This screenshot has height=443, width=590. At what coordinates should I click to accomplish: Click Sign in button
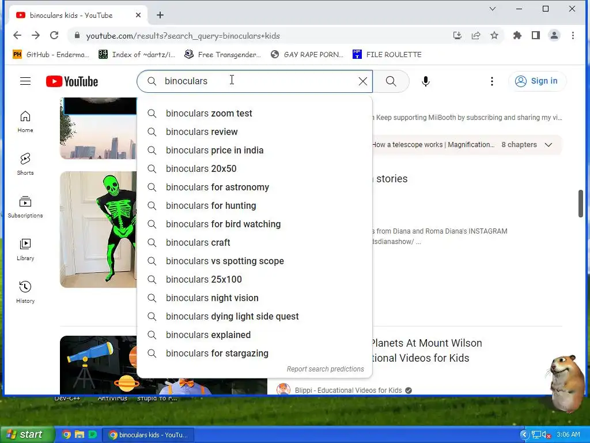[x=537, y=81]
